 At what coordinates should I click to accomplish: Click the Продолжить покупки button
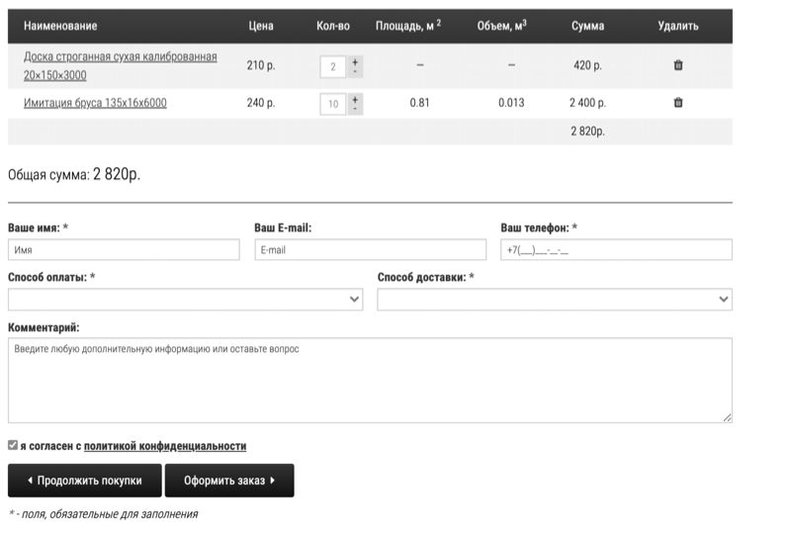(84, 481)
